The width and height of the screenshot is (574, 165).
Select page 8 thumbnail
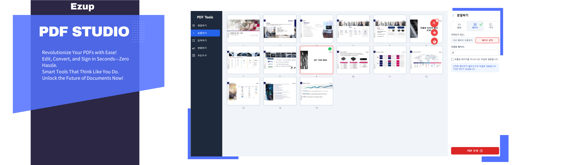(280, 60)
